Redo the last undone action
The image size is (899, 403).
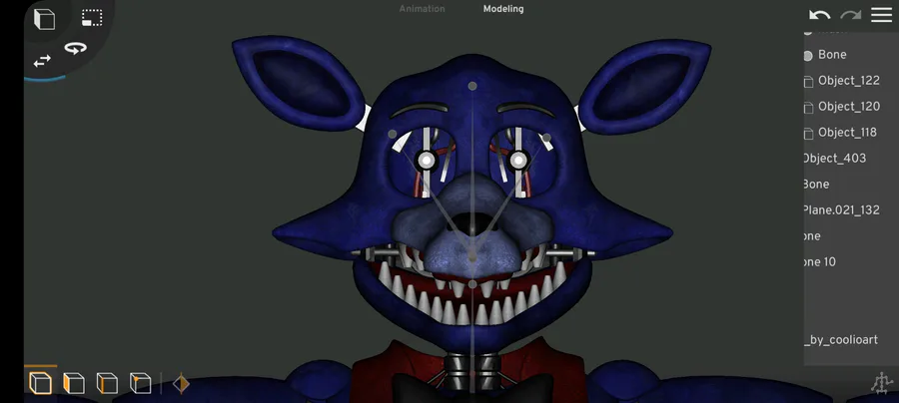coord(851,15)
